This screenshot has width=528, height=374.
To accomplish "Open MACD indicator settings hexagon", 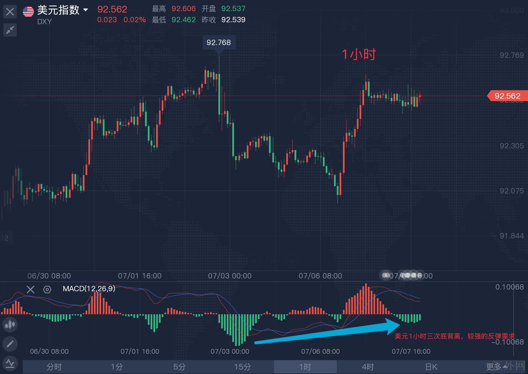I will (x=47, y=290).
